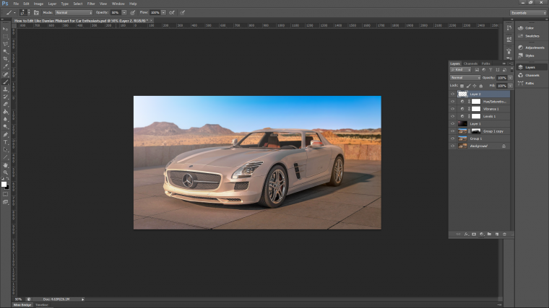Image resolution: width=549 pixels, height=308 pixels.
Task: Open layer Fill dropdown arrow
Action: [510, 86]
